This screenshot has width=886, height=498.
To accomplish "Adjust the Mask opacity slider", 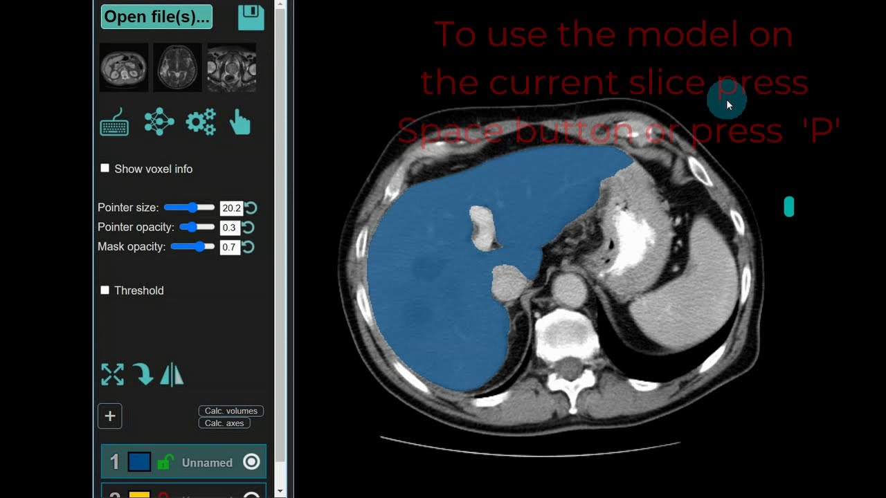I will [x=192, y=246].
